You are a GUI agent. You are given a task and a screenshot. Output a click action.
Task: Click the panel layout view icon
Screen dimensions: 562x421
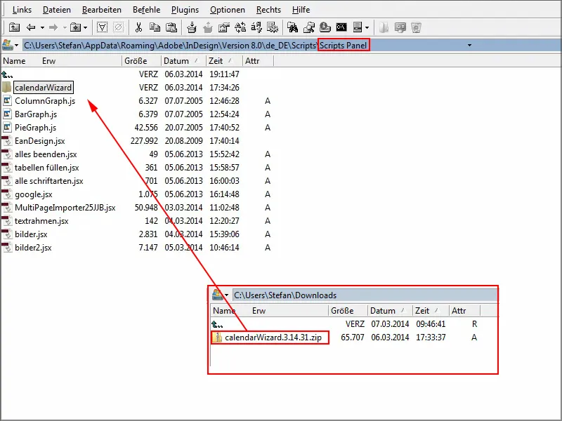coord(358,27)
